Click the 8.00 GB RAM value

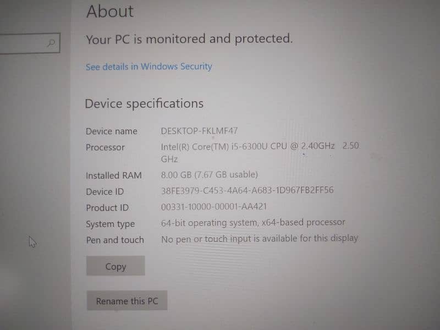[209, 175]
